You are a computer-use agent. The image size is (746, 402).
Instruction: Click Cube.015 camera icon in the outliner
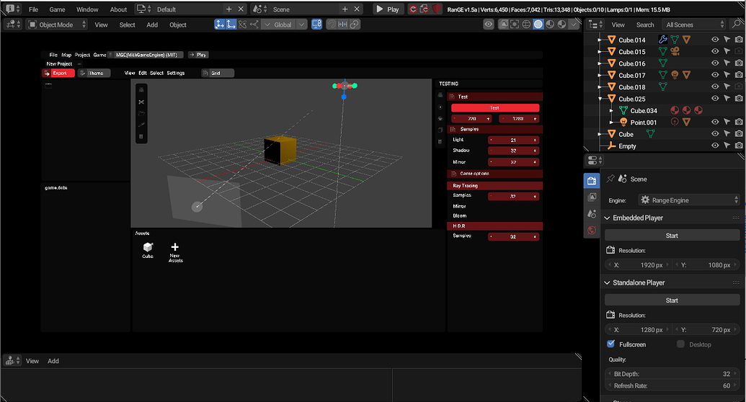675,51
